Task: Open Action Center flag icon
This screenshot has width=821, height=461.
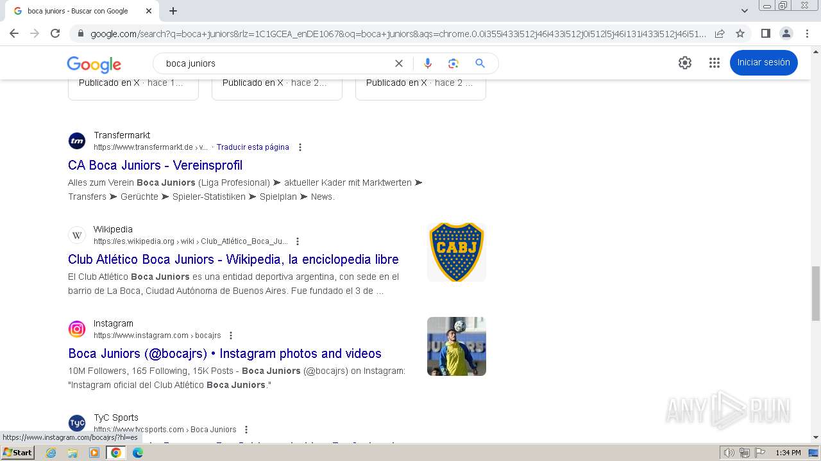Action: coord(759,453)
